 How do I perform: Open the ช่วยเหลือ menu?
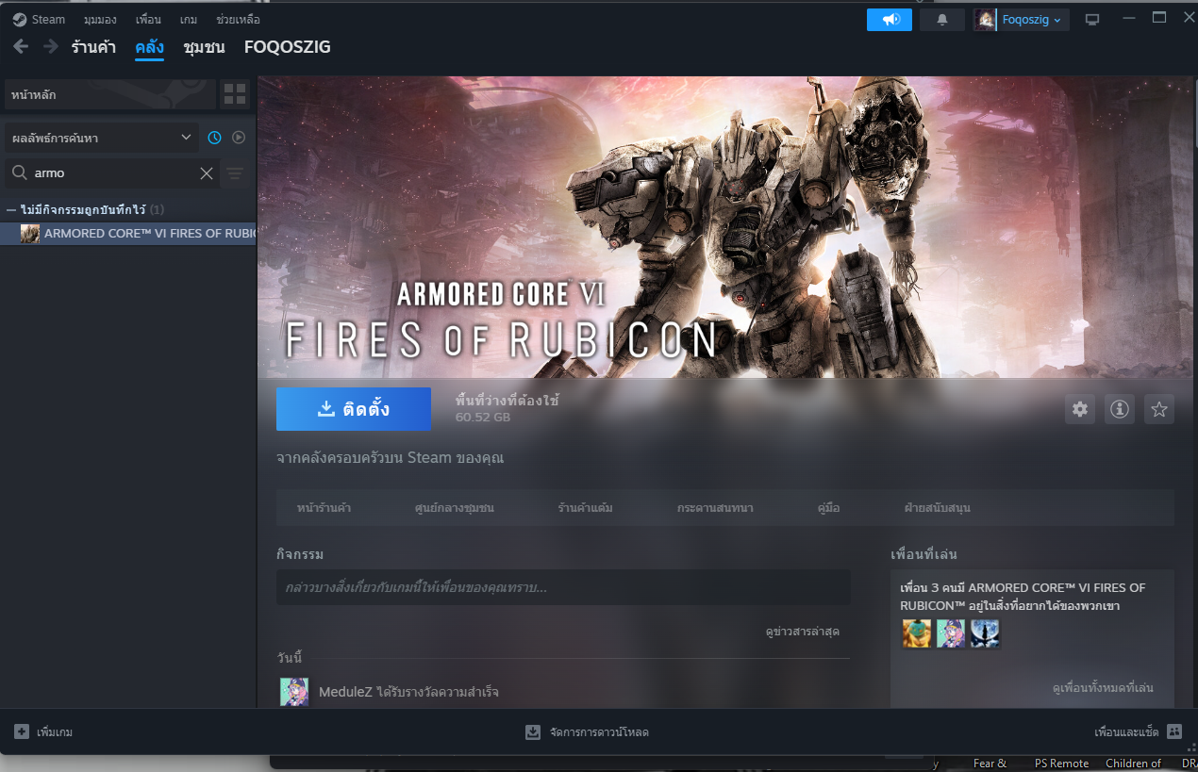click(x=238, y=20)
